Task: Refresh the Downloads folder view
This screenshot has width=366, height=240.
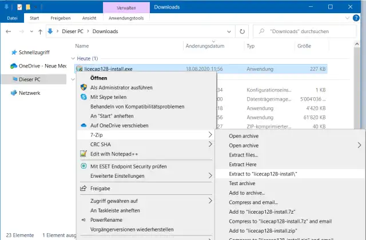Action: (242, 31)
